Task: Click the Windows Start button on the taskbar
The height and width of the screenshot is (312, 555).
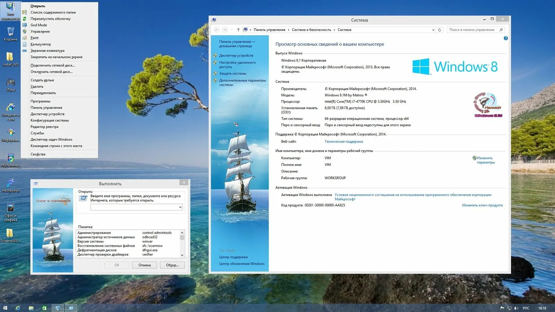Action: (x=5, y=308)
